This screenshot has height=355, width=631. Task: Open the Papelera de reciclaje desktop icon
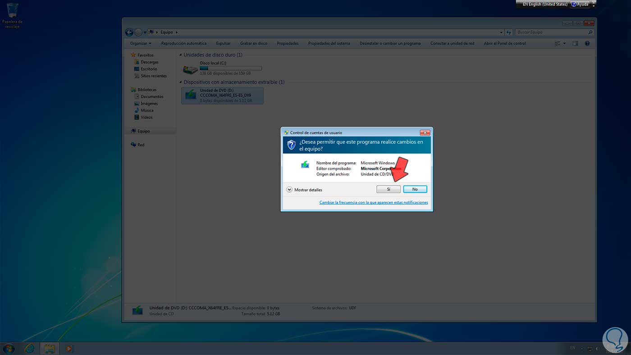click(12, 16)
